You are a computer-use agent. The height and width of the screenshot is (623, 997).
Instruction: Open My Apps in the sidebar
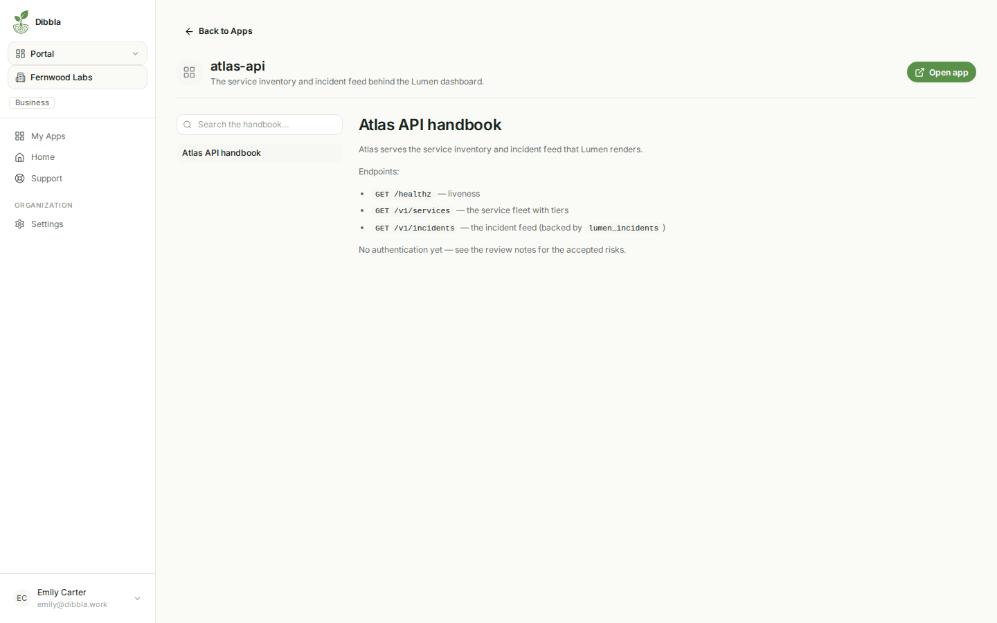tap(78, 136)
